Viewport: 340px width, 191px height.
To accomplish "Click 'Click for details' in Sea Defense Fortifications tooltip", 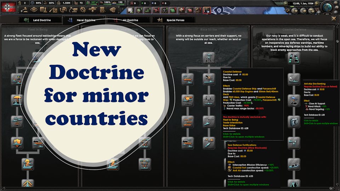I will [x=236, y=182].
